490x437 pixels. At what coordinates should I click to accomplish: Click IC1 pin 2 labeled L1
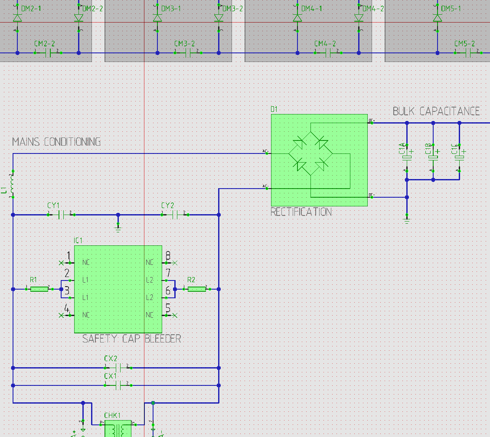70,280
